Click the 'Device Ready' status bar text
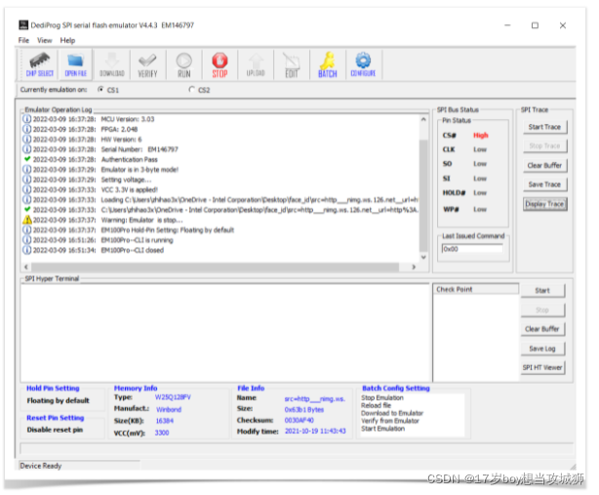599x495 pixels. [x=41, y=466]
